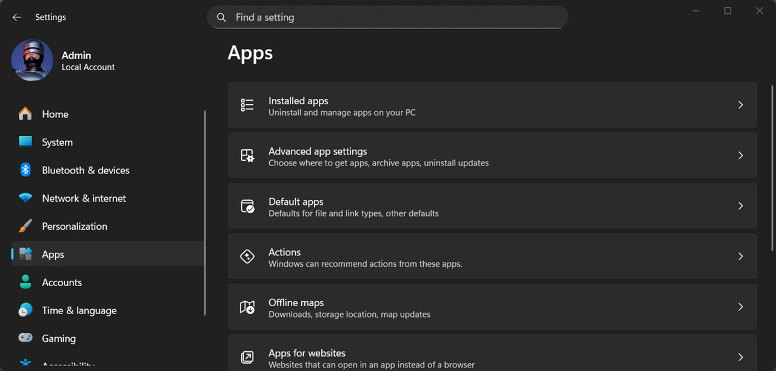Click the System monitor icon

coord(25,142)
